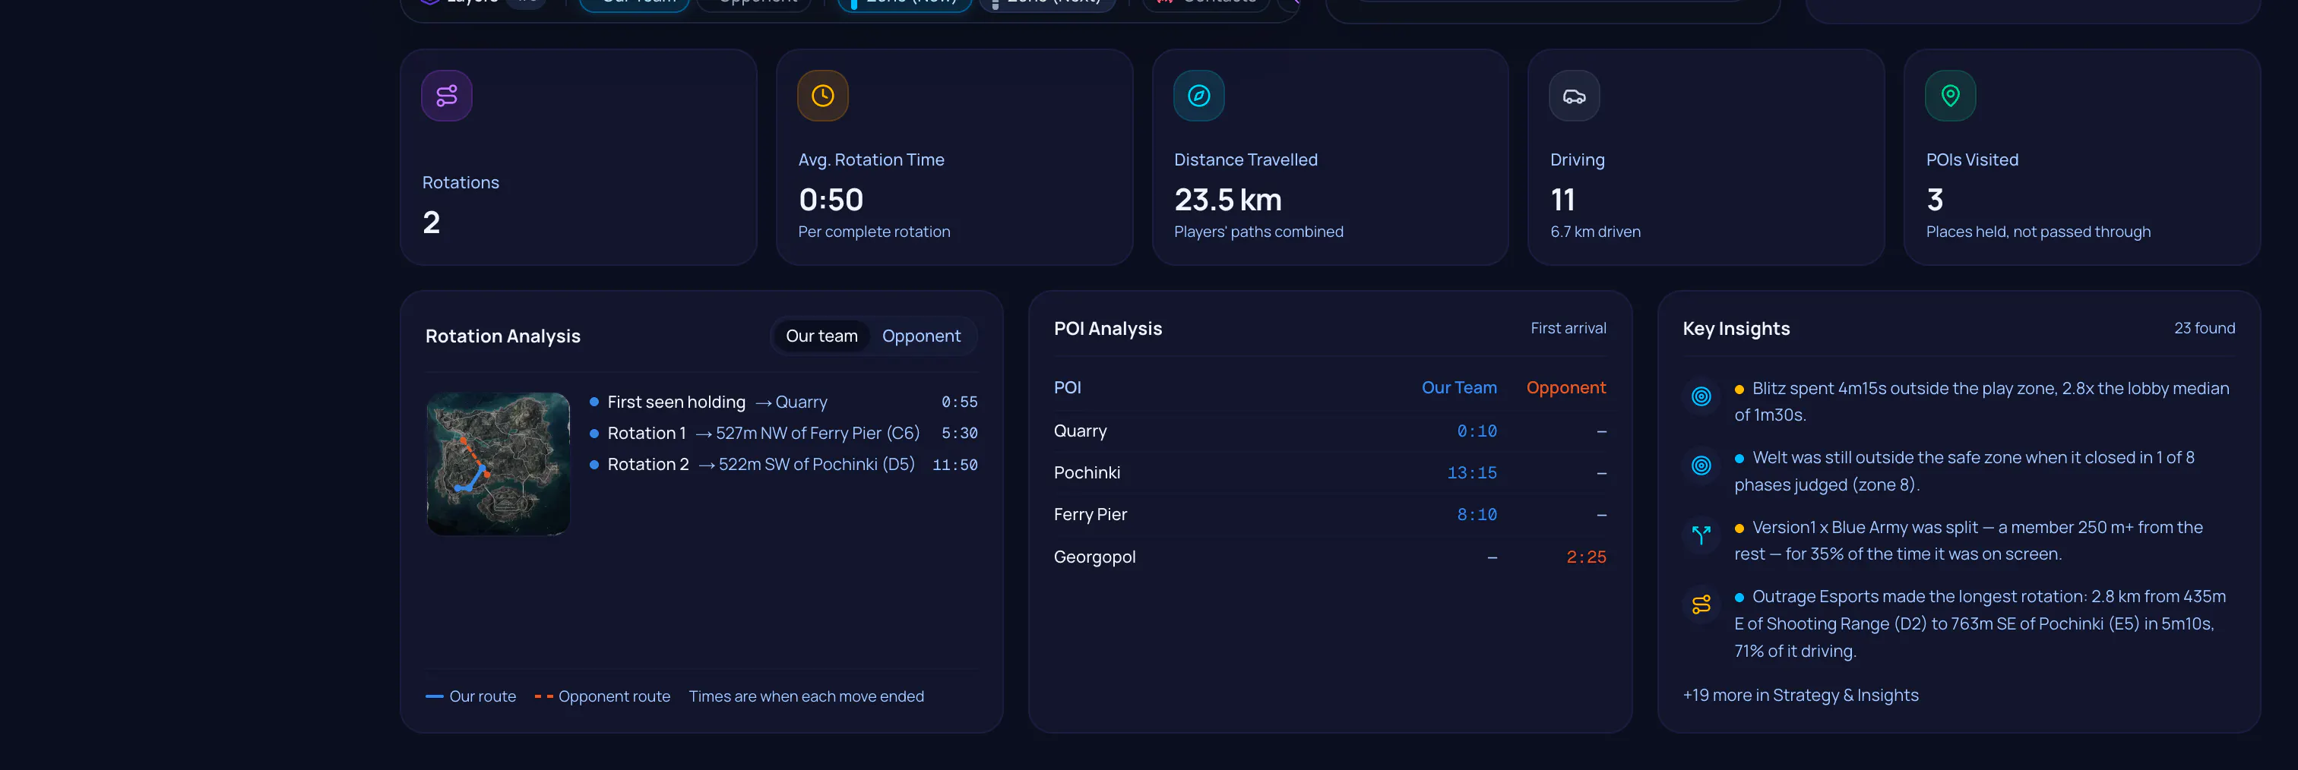2298x770 pixels.
Task: Click the '23.5 km' distance value
Action: coord(1227,200)
